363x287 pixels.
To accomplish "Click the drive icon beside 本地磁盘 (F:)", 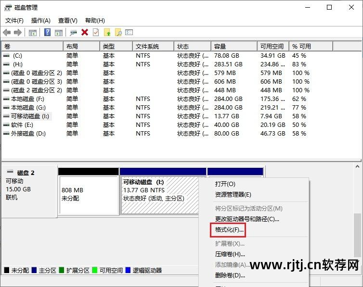I will click(x=6, y=99).
